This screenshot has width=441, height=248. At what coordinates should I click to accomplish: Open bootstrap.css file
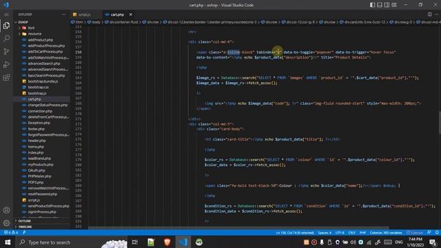click(x=39, y=87)
